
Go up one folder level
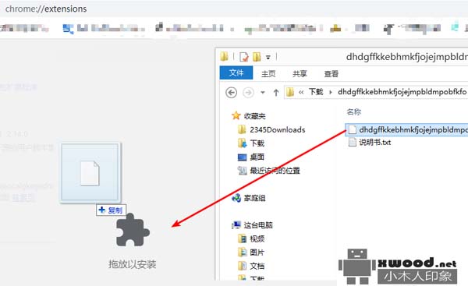coord(276,93)
